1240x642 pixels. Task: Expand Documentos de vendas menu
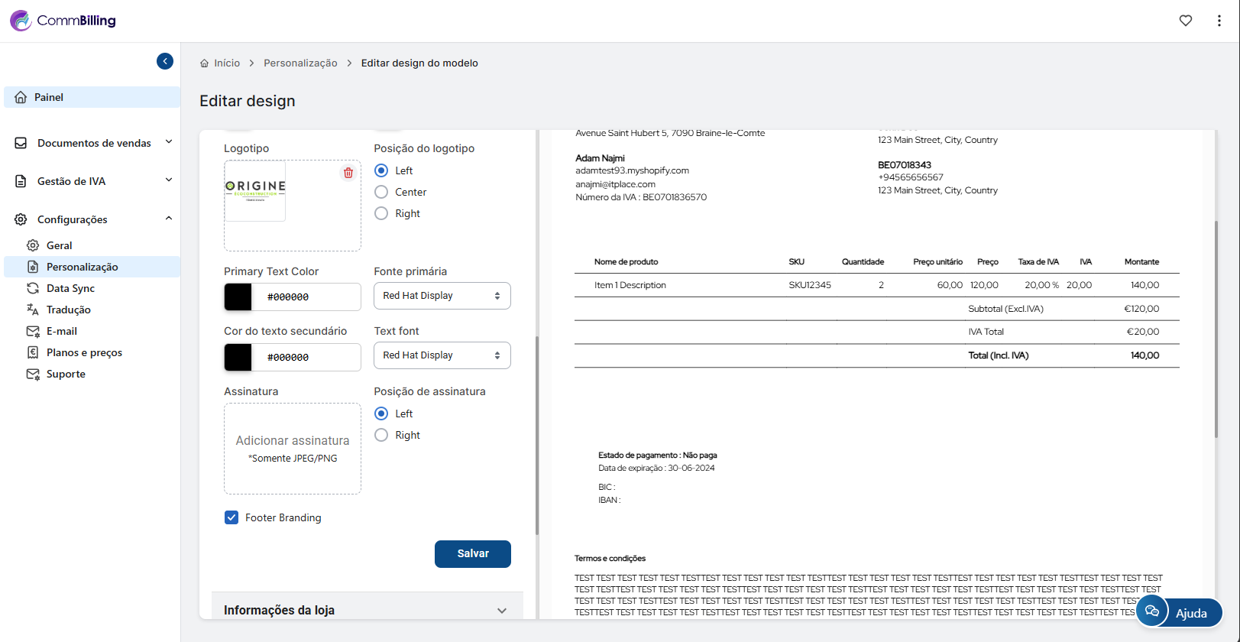click(x=93, y=143)
